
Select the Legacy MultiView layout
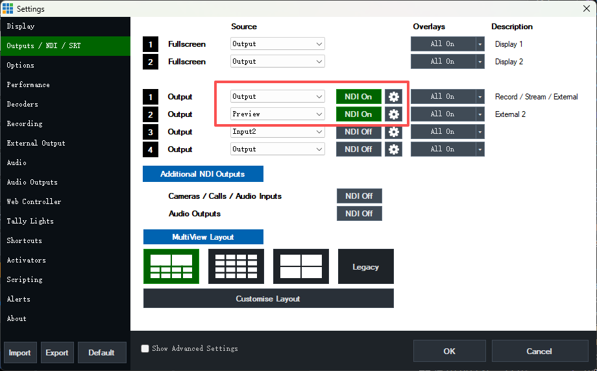[x=366, y=266]
